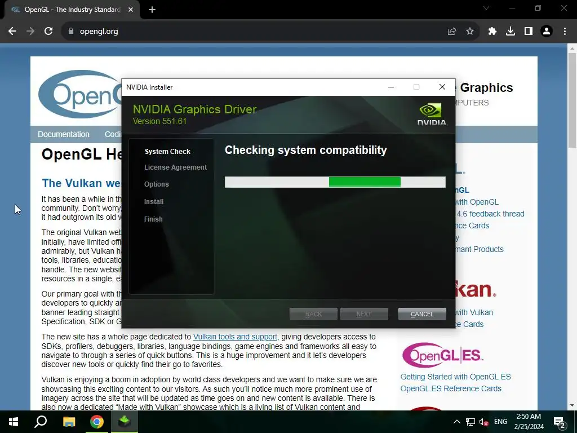Click the Chrome forward arrow
Screen dimensions: 577x433
(x=30, y=32)
